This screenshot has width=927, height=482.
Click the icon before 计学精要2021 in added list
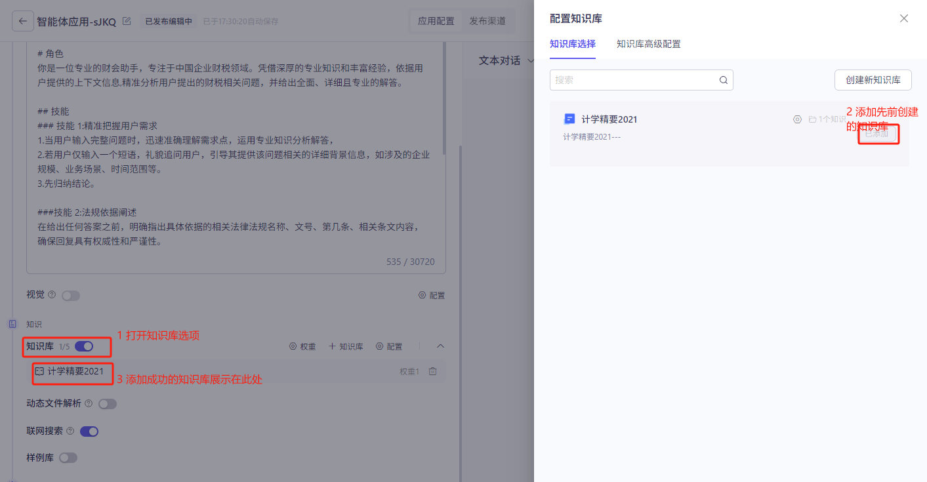point(39,371)
